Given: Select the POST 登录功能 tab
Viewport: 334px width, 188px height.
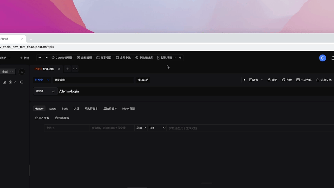Looking at the screenshot, I should point(44,69).
